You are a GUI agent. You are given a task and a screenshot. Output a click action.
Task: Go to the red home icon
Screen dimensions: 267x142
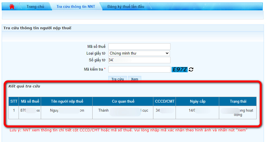point(12,6)
